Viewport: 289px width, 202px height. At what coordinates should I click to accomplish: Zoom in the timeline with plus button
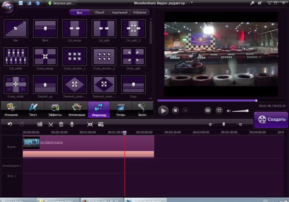click(x=240, y=125)
